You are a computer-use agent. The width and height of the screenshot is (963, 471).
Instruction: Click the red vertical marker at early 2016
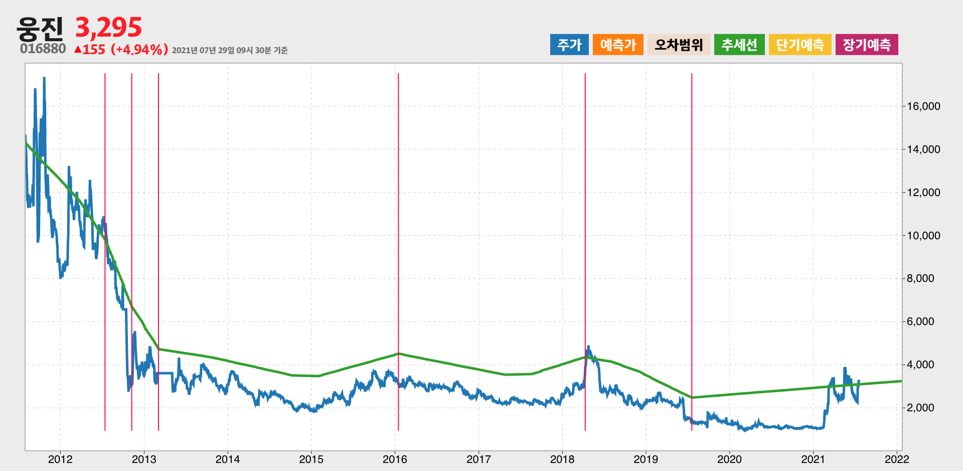398,252
